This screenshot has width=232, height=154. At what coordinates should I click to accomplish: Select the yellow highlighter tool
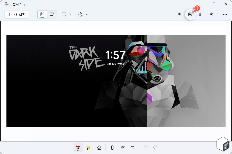tap(88, 148)
